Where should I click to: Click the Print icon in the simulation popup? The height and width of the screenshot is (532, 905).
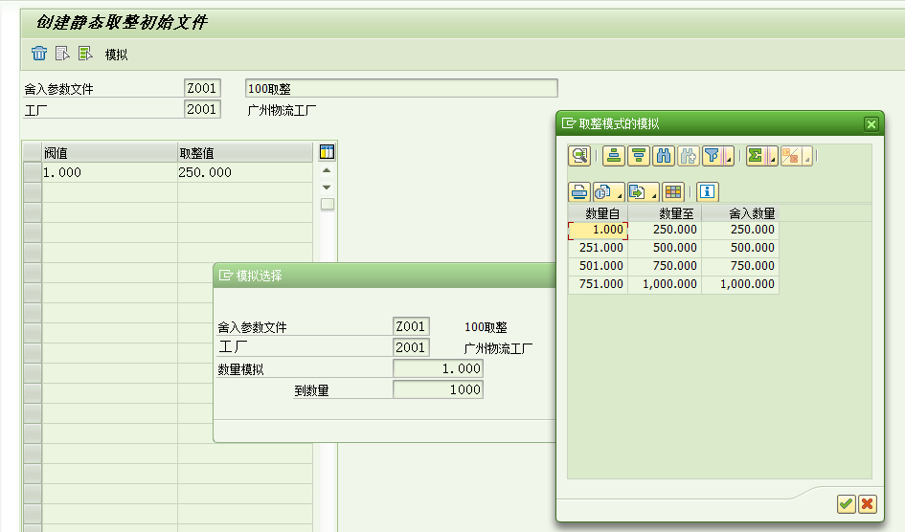tap(578, 191)
